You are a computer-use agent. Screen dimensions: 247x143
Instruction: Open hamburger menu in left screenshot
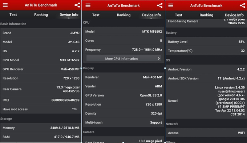point(5,5)
